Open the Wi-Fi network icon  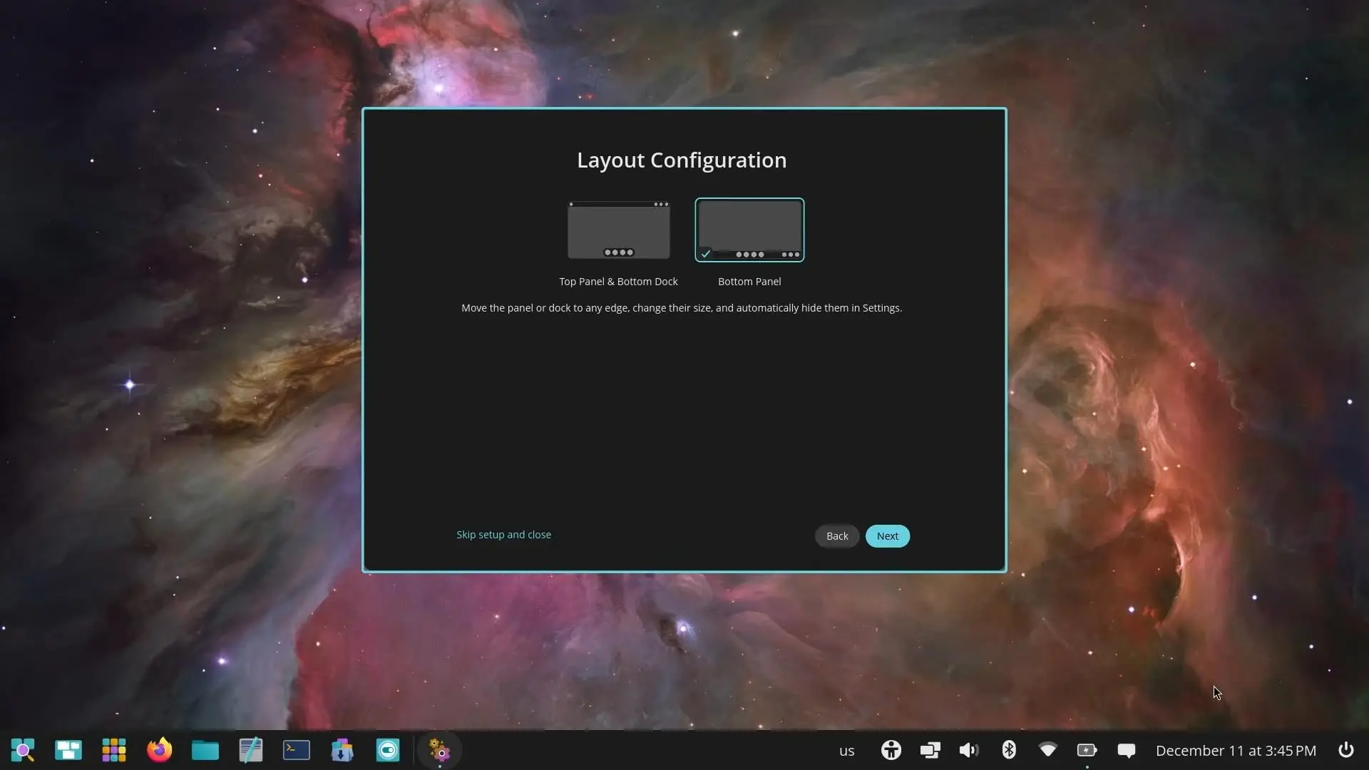(x=1047, y=749)
